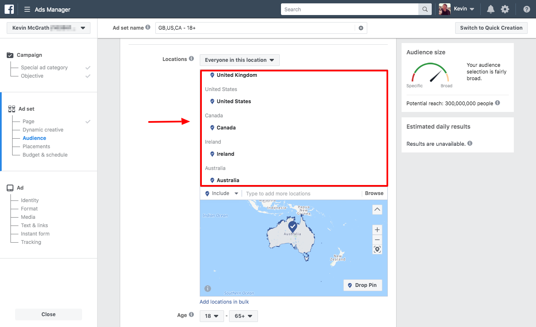The width and height of the screenshot is (536, 327).
Task: Collapse the map with the chevron button
Action: (377, 209)
